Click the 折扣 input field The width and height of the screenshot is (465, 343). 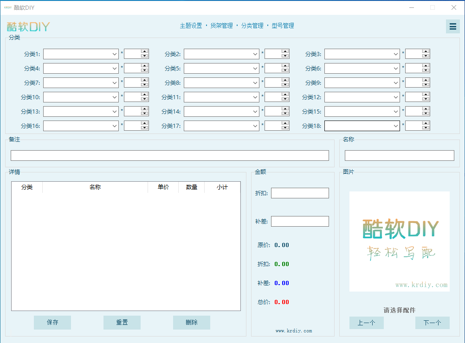point(300,193)
